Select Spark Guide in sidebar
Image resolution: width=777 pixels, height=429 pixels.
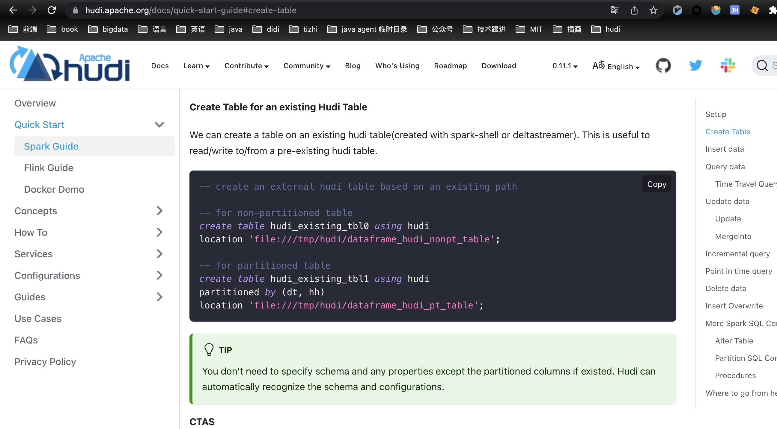click(x=95, y=146)
